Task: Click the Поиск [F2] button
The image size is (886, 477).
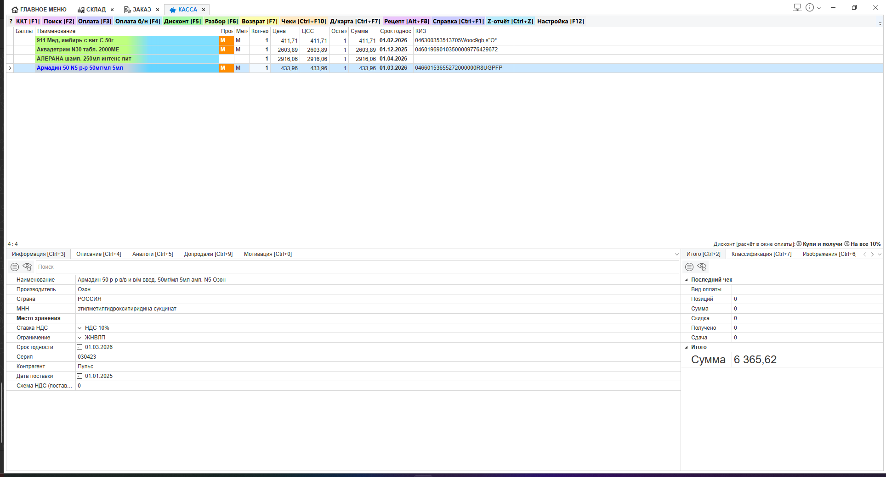Action: (x=59, y=22)
